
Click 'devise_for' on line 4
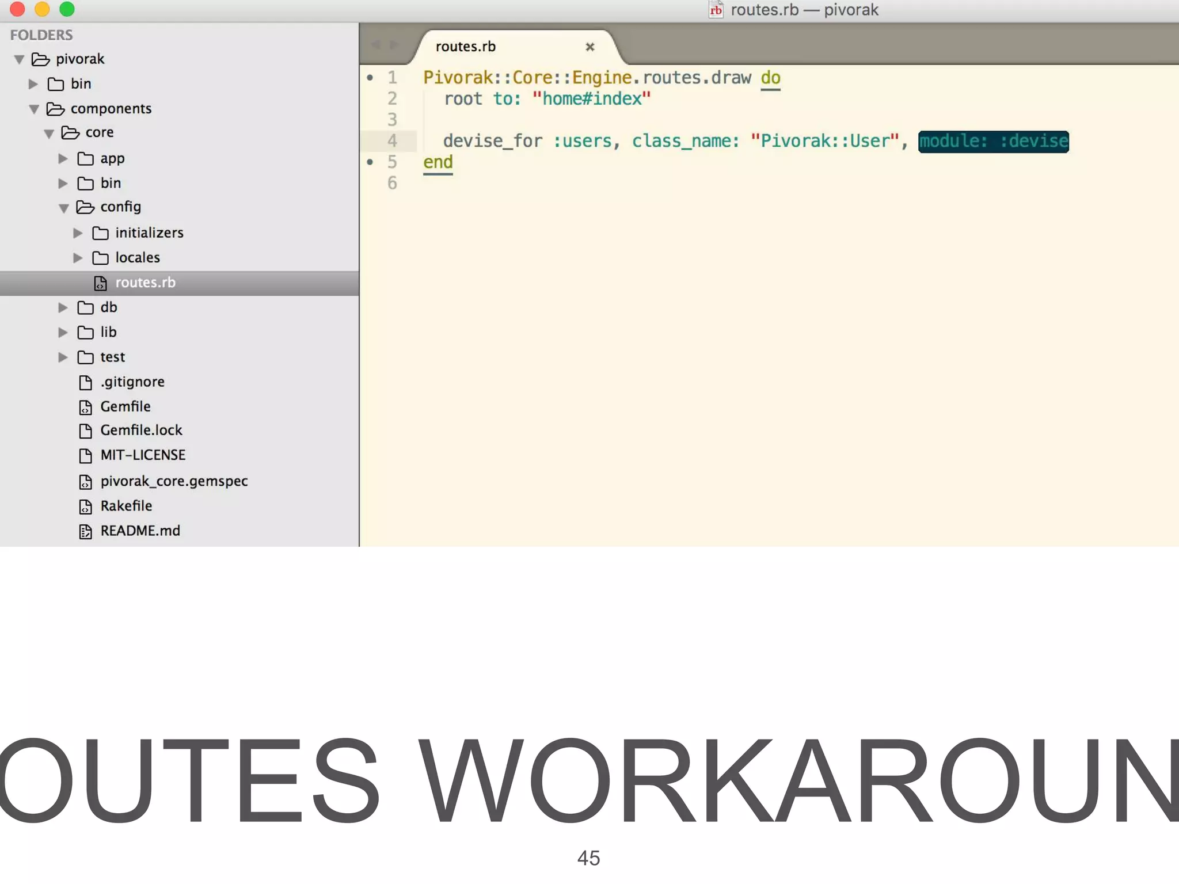pyautogui.click(x=493, y=141)
